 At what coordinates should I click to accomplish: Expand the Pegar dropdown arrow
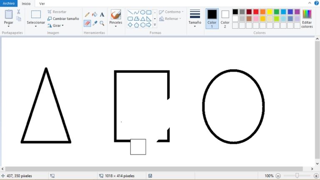tap(9, 26)
